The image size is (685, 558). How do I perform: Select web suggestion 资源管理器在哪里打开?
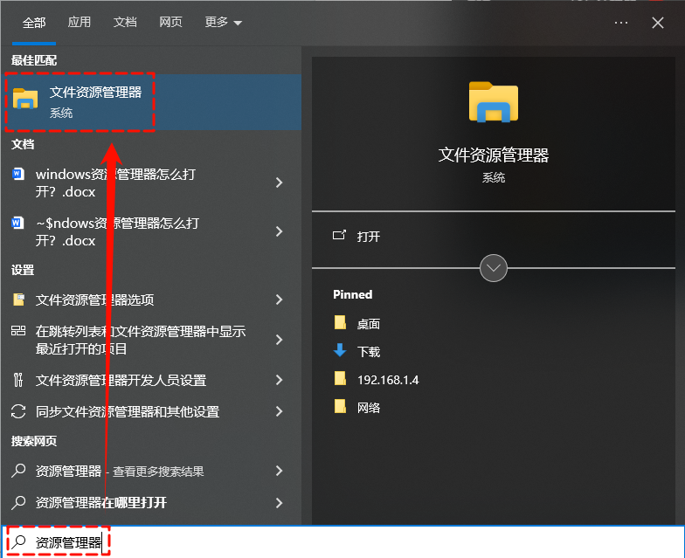click(152, 503)
